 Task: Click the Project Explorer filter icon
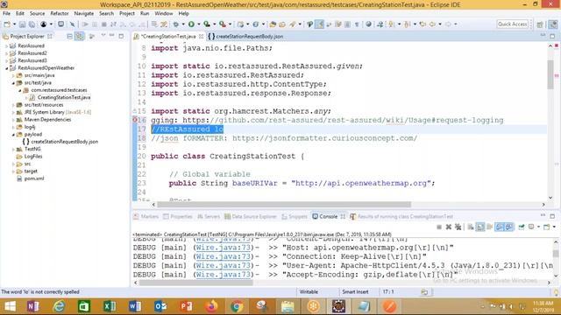pyautogui.click(x=92, y=36)
